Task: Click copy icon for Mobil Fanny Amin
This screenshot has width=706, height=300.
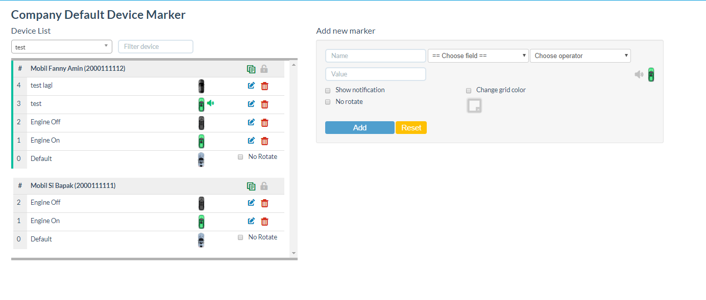Action: click(x=251, y=69)
